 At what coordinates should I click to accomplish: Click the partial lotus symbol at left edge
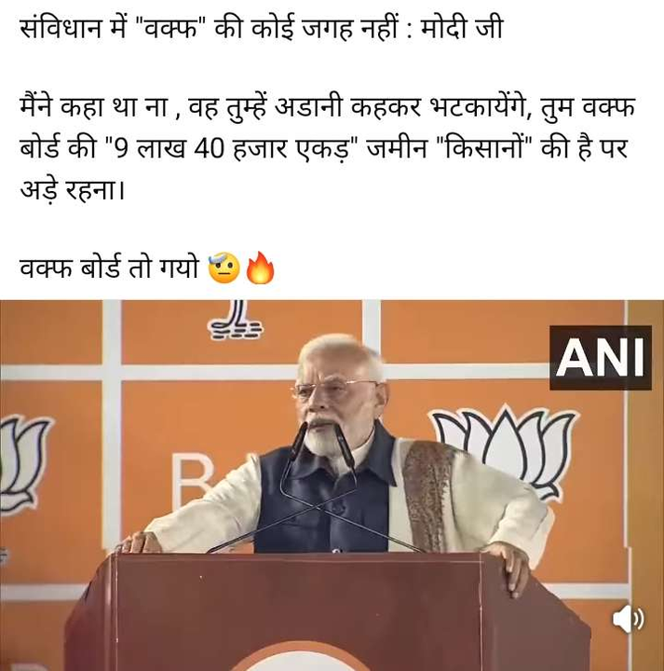(21, 463)
